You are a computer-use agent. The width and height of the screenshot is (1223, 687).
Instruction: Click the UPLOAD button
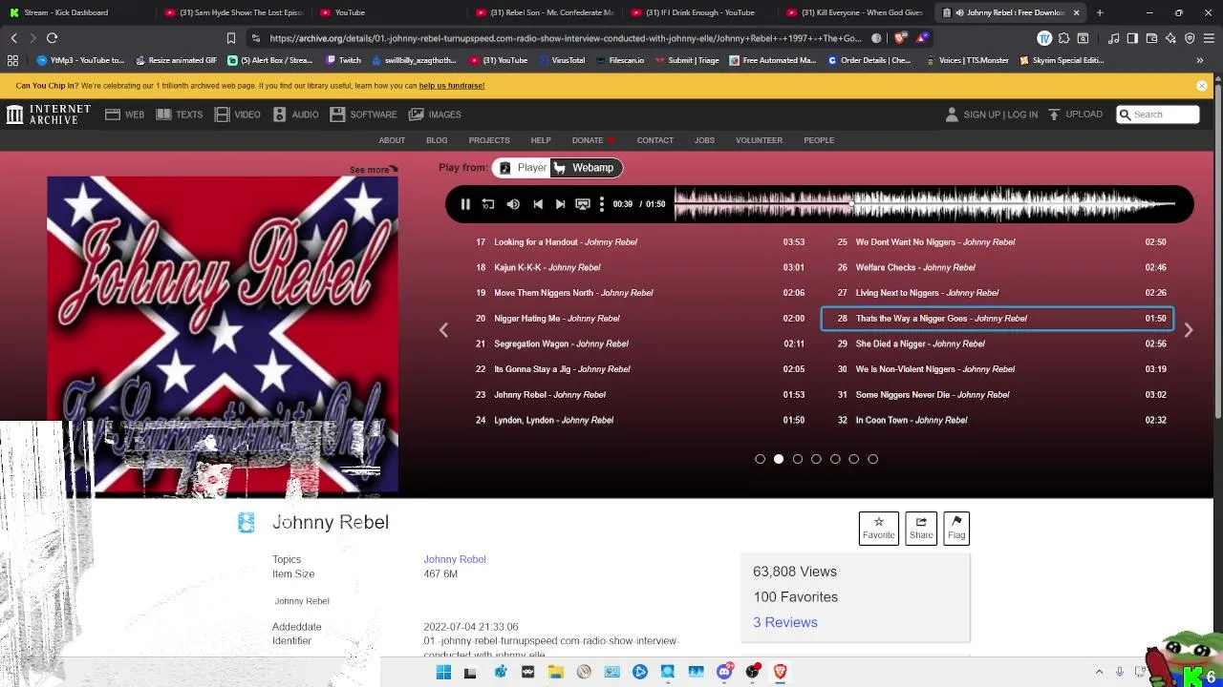1075,114
